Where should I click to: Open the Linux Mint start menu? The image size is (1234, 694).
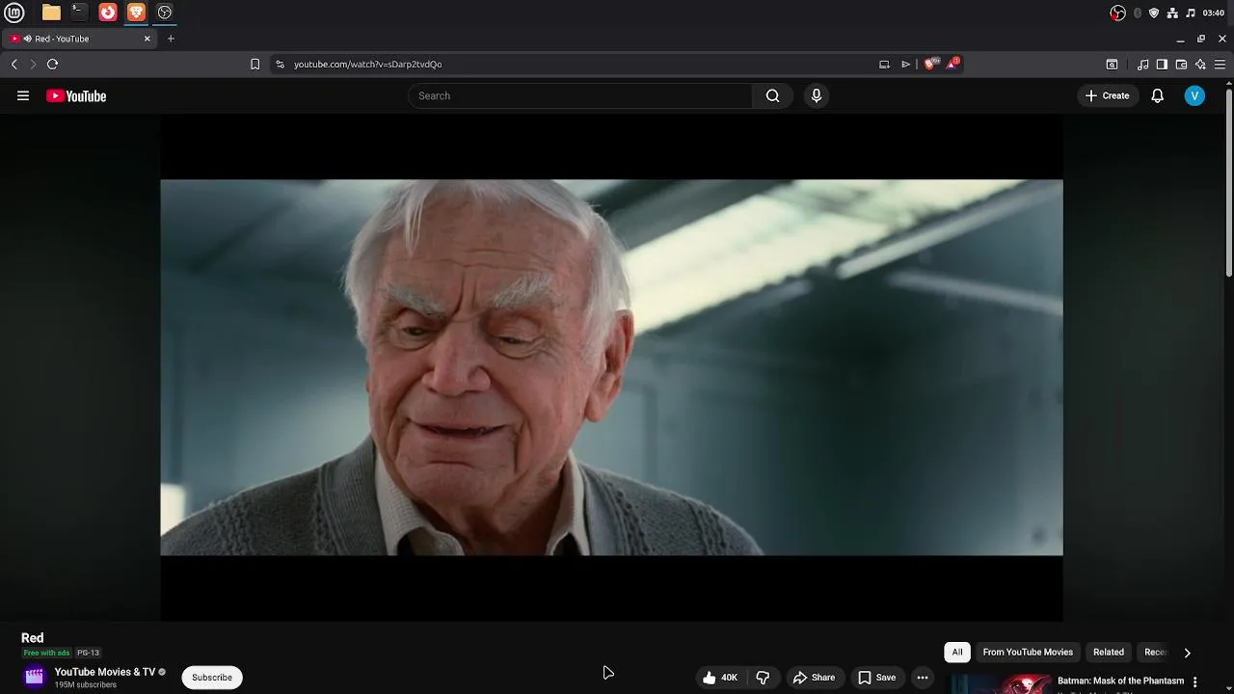tap(14, 13)
